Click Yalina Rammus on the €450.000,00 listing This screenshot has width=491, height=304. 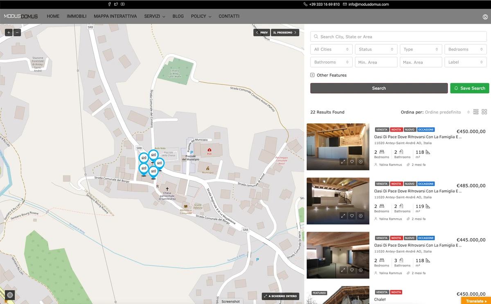tap(390, 165)
